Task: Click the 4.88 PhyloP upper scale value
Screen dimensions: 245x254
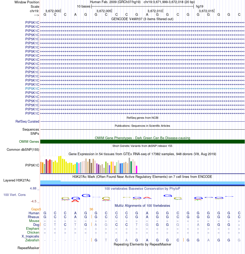Action: [x=33, y=188]
